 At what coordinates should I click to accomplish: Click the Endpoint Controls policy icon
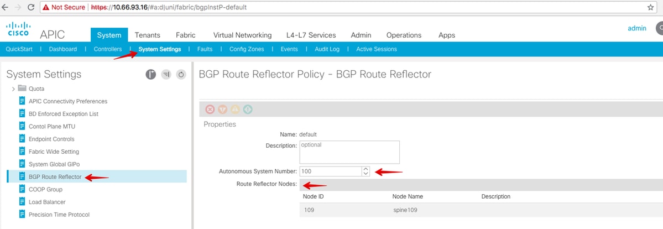(22, 138)
